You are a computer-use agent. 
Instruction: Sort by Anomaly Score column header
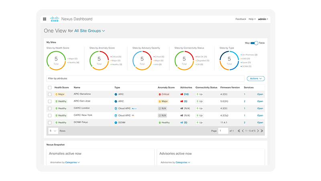166,88
